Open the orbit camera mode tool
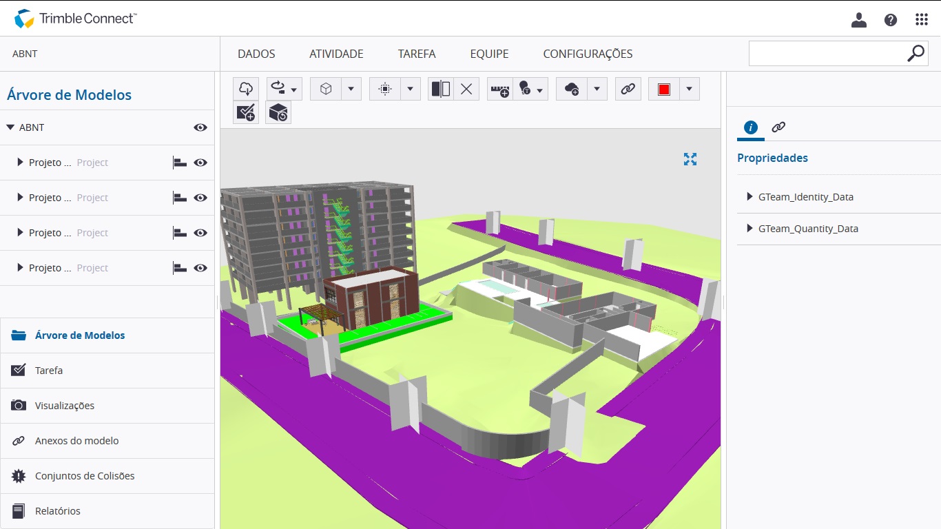 pyautogui.click(x=284, y=89)
